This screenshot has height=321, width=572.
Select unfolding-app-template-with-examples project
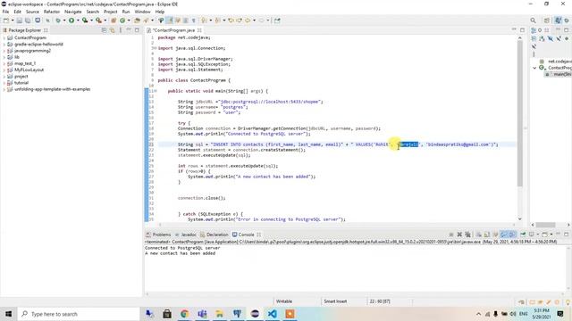tap(52, 89)
